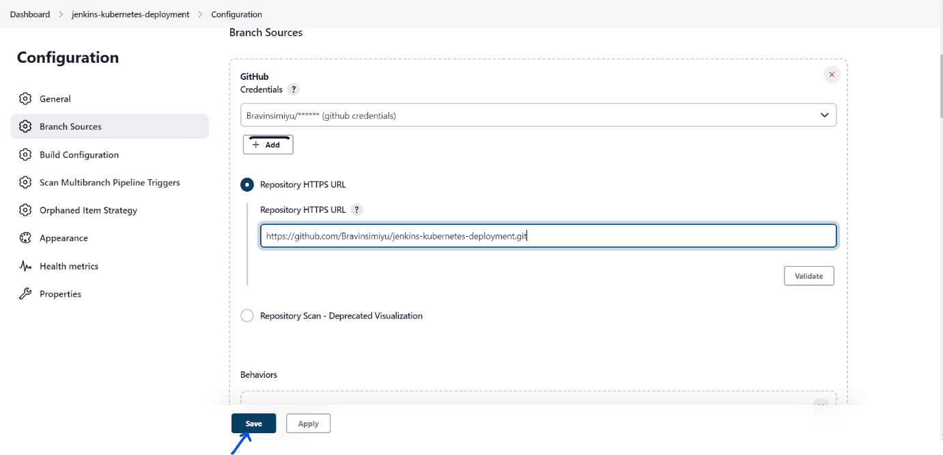The height and width of the screenshot is (455, 943).
Task: Click the Configuration page title
Action: 68,57
